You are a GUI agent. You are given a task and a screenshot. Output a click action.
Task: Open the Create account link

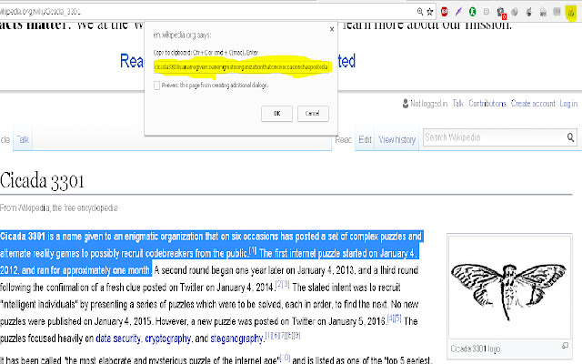533,104
